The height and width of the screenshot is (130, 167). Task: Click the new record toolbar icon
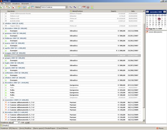point(2,7)
